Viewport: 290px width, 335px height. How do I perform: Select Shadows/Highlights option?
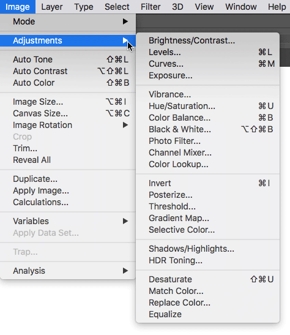pyautogui.click(x=207, y=249)
